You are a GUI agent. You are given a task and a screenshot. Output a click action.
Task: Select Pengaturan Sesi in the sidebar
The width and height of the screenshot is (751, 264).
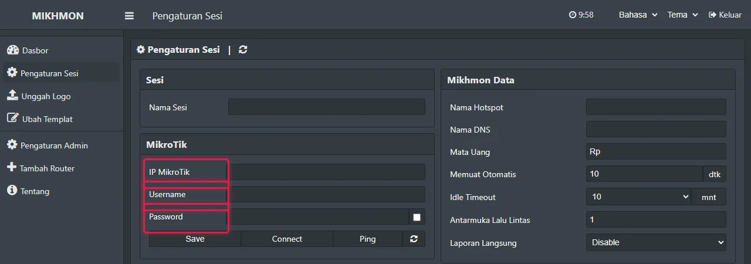(x=61, y=73)
